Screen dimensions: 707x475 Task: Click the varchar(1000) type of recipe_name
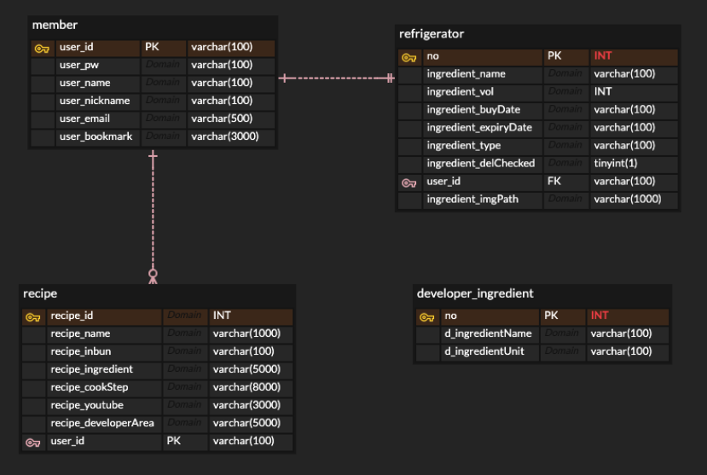coord(246,333)
